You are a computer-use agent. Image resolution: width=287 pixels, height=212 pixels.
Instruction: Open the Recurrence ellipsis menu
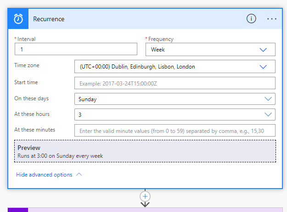pyautogui.click(x=272, y=19)
